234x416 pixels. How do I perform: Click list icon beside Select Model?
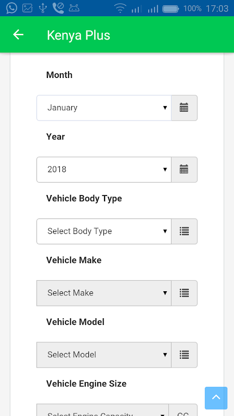[184, 355]
